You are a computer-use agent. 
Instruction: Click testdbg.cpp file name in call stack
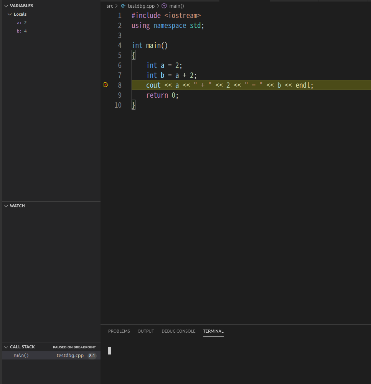70,355
